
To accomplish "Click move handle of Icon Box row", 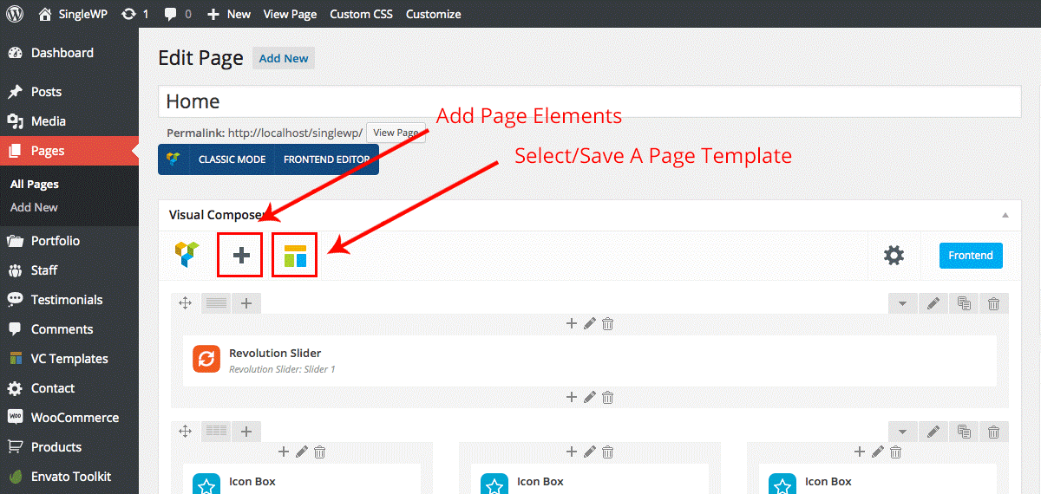I will point(185,431).
